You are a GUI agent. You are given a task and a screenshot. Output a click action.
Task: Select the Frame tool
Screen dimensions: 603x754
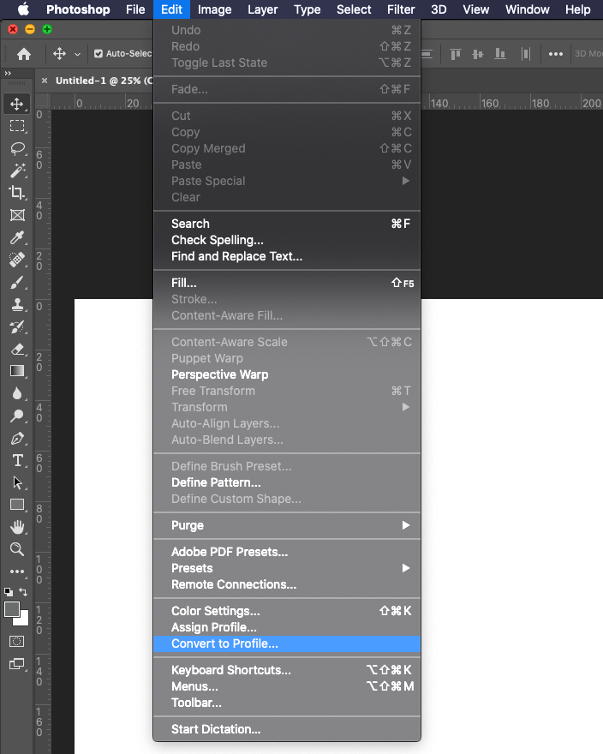(17, 215)
